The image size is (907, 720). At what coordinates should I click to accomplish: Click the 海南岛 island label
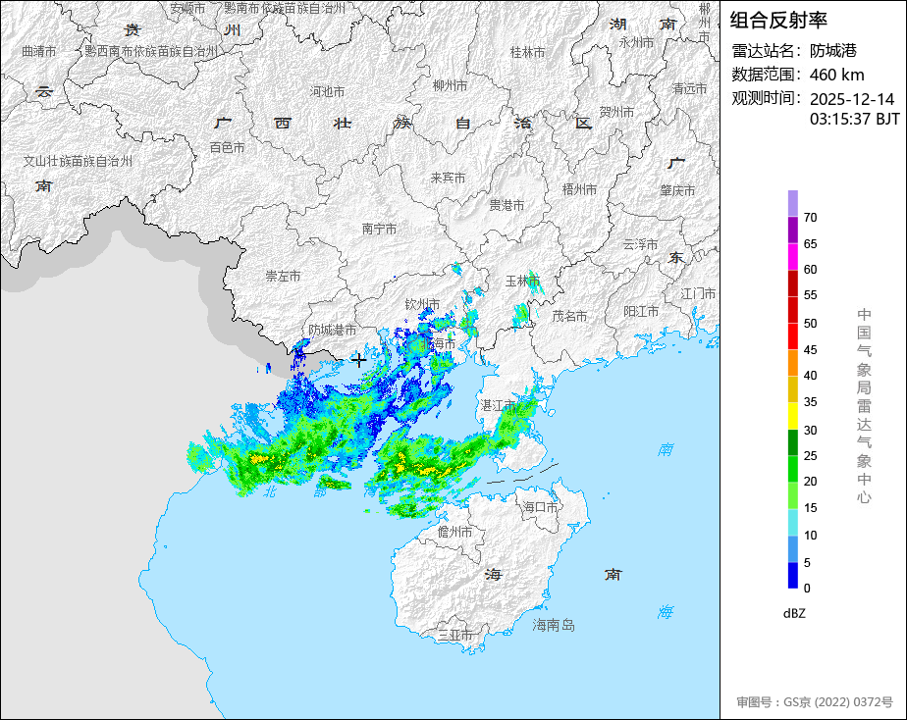(554, 625)
